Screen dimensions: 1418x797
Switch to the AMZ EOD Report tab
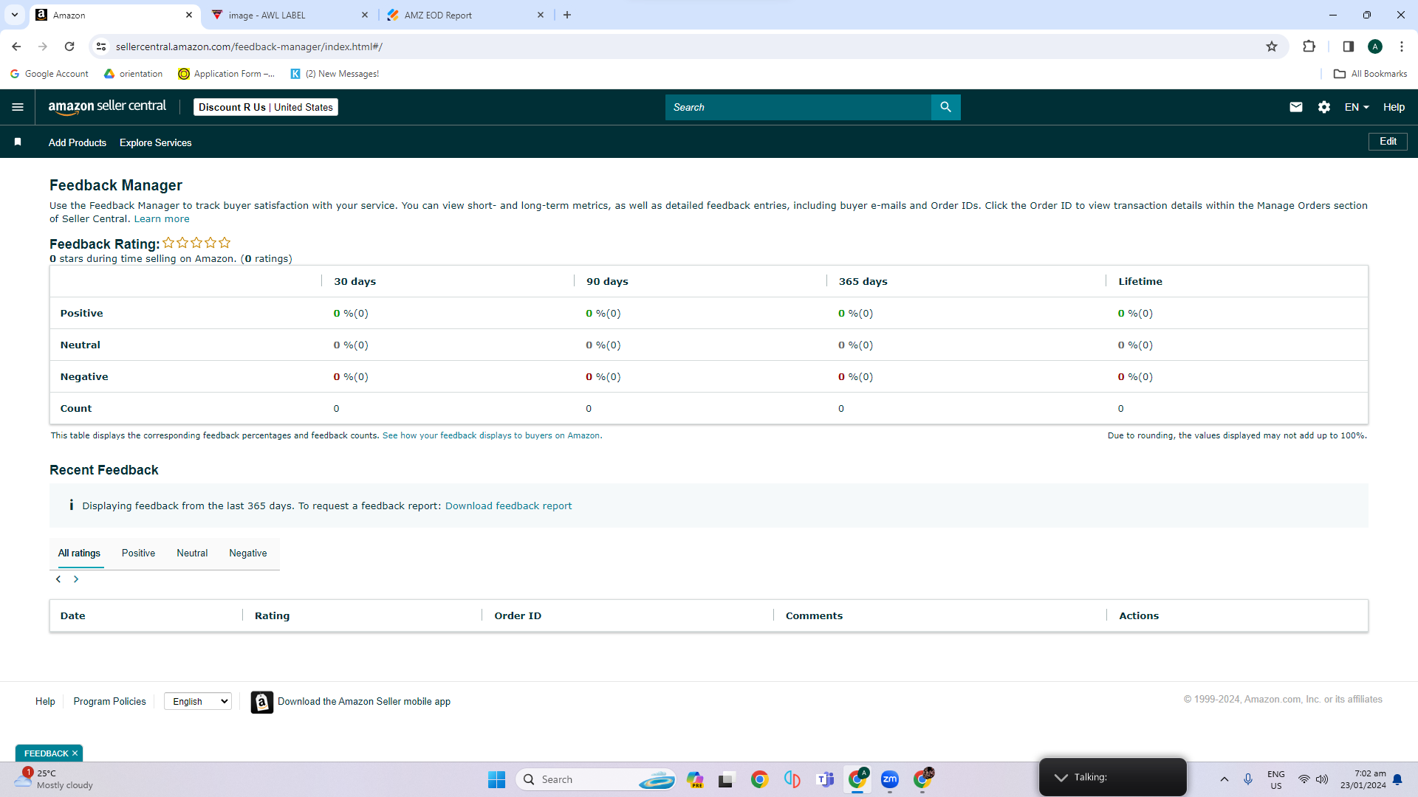tap(465, 15)
